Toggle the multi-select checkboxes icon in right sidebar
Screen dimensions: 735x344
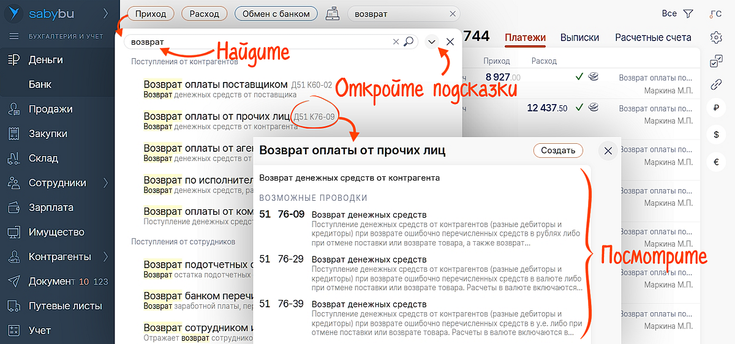point(715,61)
